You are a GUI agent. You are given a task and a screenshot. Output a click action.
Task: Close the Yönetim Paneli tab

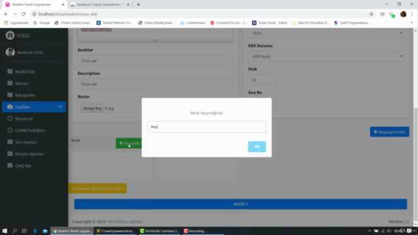(63, 5)
